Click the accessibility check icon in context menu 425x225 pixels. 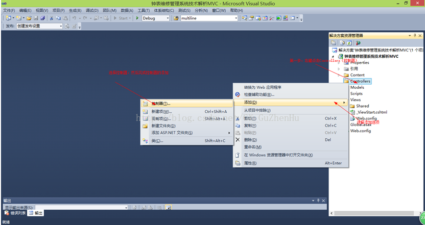click(238, 94)
